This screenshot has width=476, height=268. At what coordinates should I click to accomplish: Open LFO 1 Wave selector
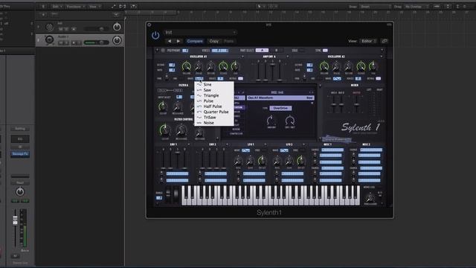pos(246,150)
